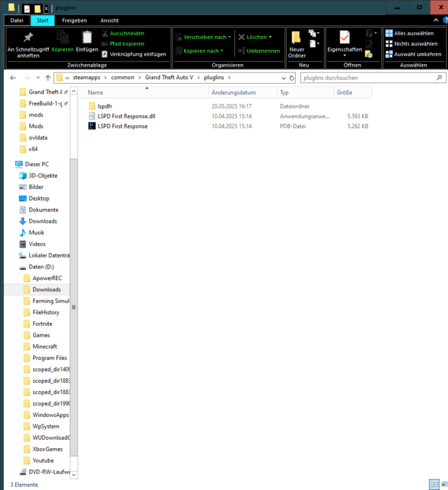Click the Grand Theft Auto V breadcrumb
The image size is (448, 490).
169,78
